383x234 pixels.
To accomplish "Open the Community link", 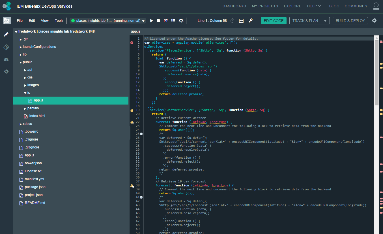I will pos(356,6).
